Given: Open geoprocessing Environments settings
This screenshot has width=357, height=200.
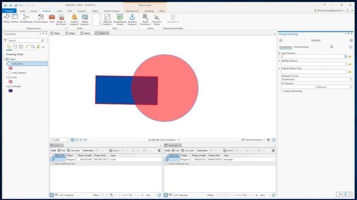Looking at the screenshot, I should [x=41, y=18].
